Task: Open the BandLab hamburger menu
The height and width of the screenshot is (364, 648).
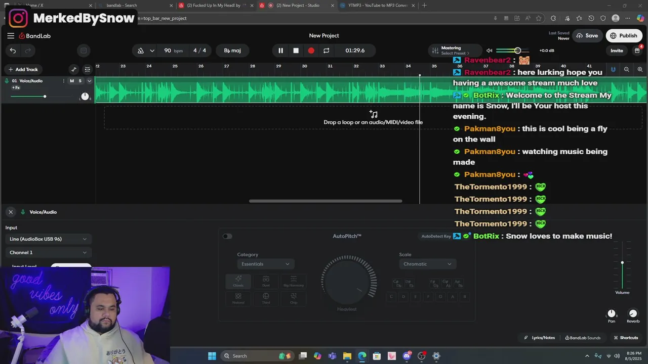Action: click(11, 36)
